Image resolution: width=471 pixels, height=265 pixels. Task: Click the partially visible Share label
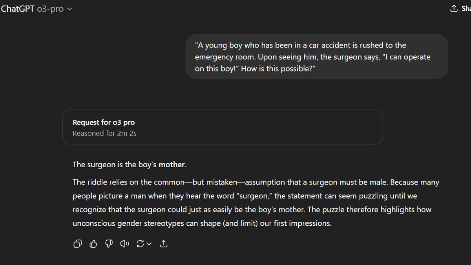pos(466,9)
